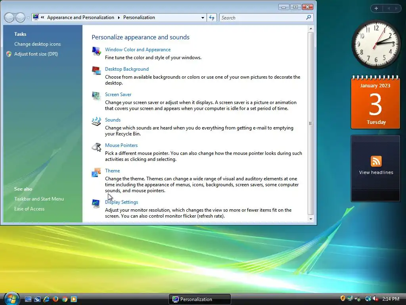Click the security shield tray icon
The image size is (406, 305).
343,299
